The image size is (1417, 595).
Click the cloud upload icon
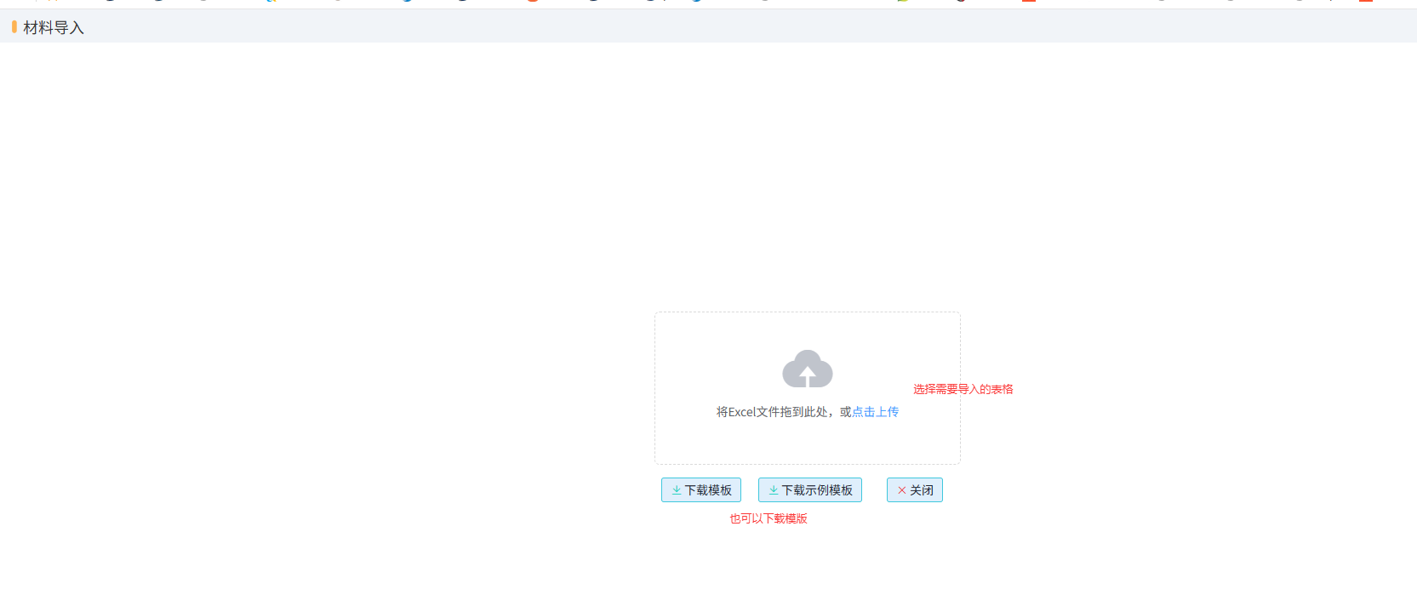[807, 369]
